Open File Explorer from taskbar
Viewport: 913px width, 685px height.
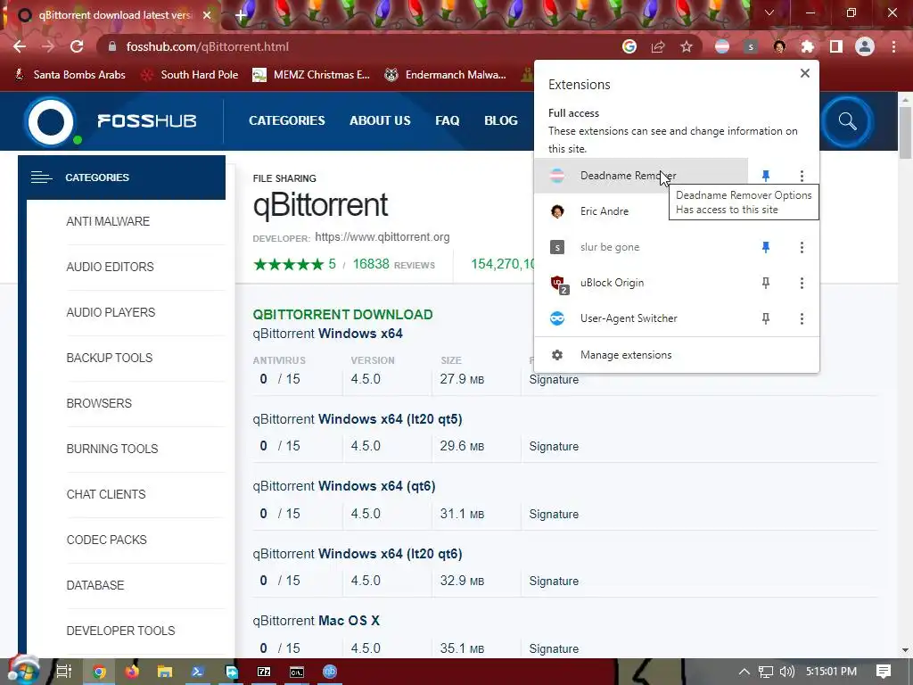tap(165, 672)
